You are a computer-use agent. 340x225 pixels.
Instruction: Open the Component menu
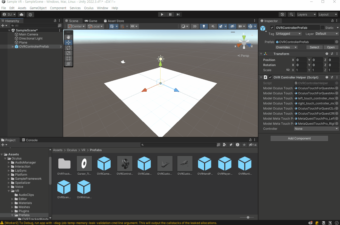pos(58,8)
